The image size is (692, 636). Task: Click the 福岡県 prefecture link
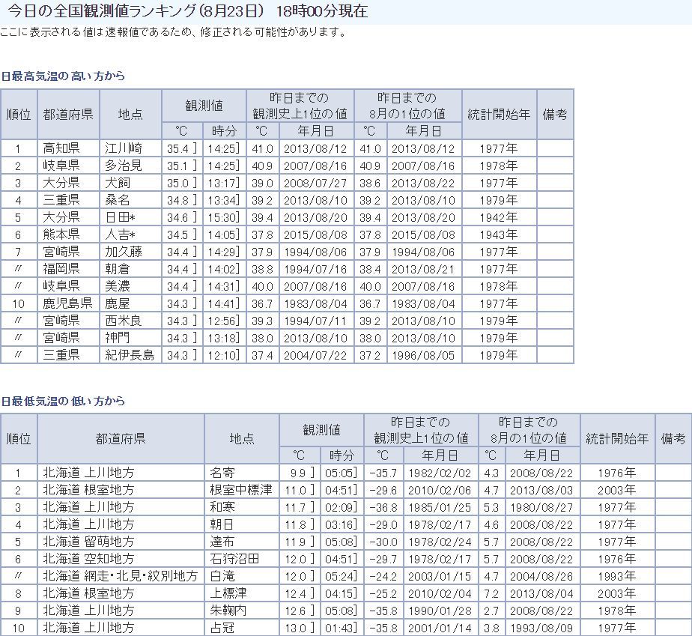click(61, 269)
